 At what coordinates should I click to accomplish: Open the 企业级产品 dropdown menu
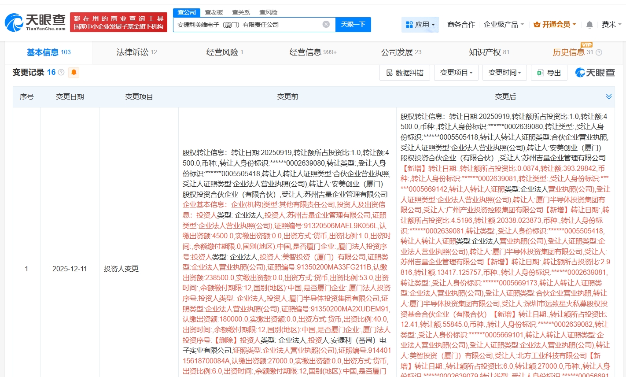[x=504, y=25]
